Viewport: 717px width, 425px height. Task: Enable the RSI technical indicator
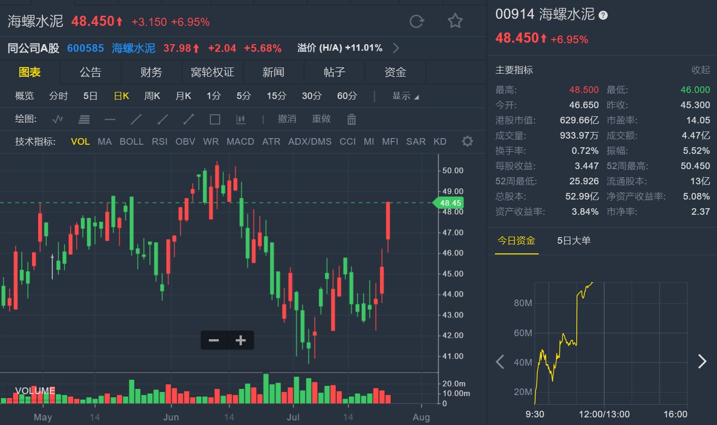point(160,142)
